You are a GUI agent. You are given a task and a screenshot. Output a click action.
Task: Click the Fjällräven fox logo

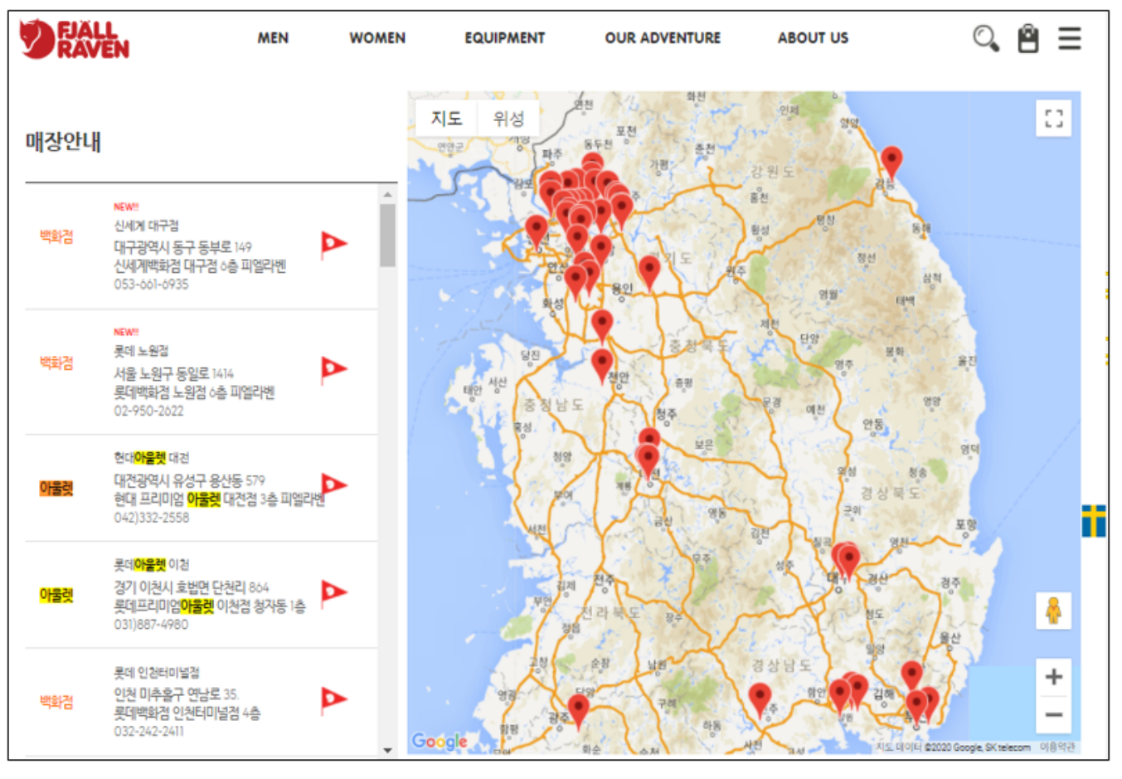pos(75,39)
